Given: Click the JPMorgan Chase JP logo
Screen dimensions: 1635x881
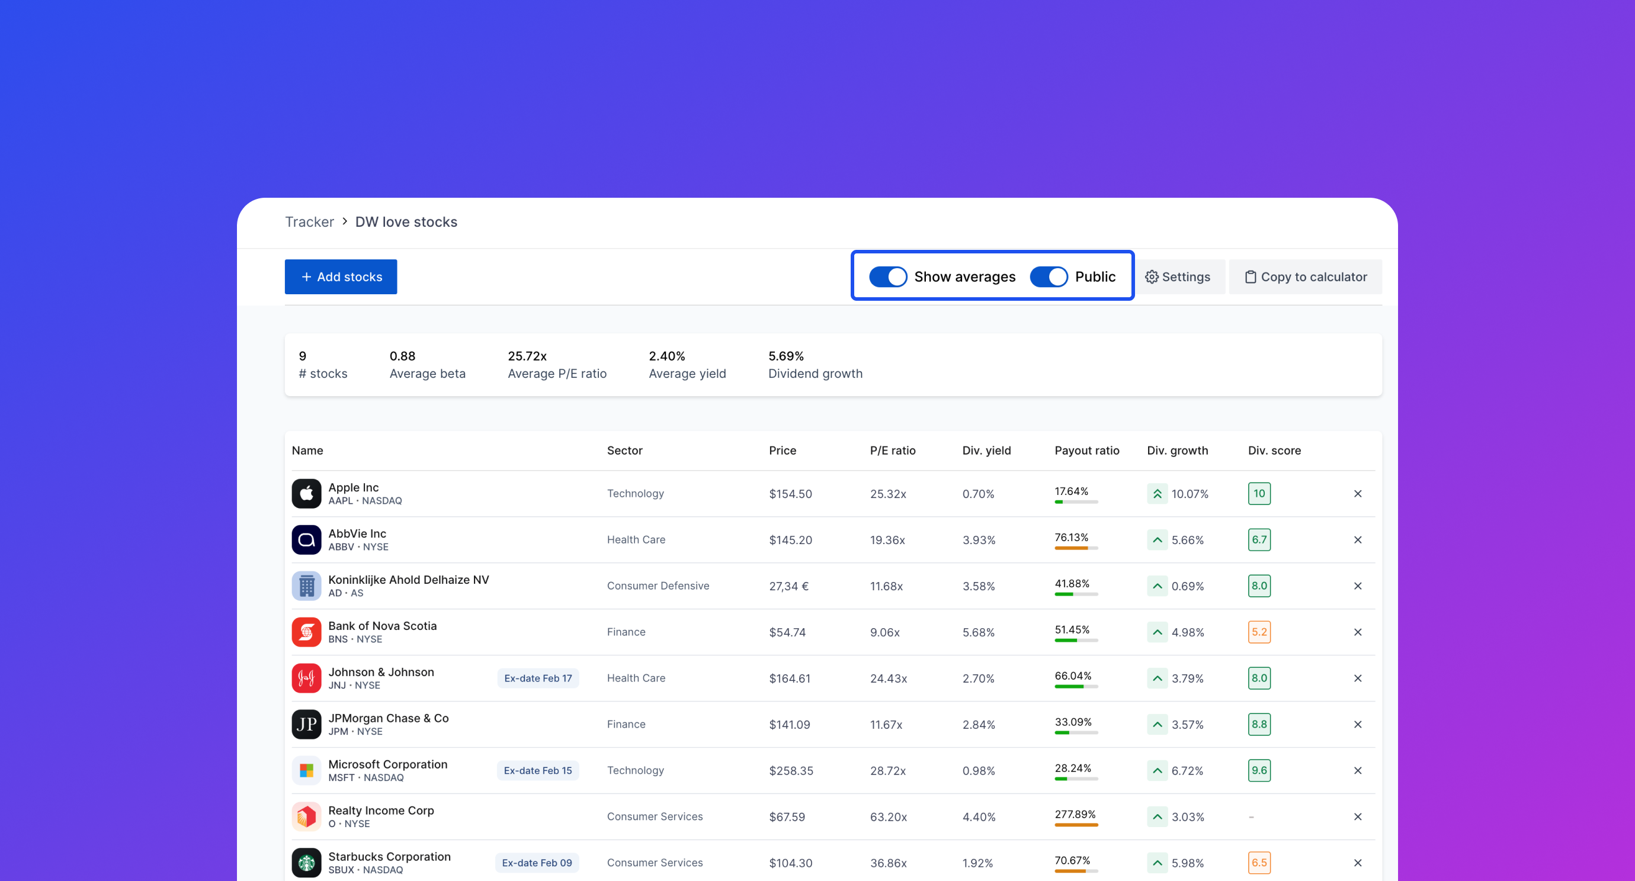Looking at the screenshot, I should pos(306,724).
